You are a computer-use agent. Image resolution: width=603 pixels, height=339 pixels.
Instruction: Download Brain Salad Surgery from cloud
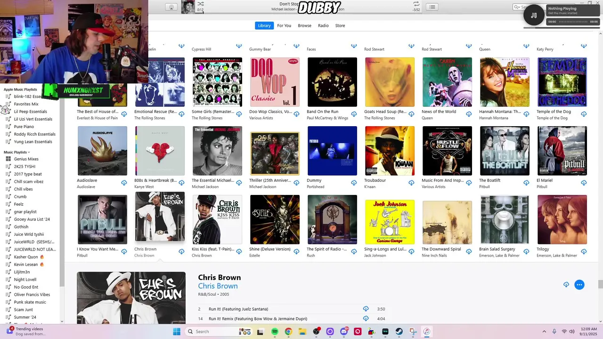pos(526,251)
